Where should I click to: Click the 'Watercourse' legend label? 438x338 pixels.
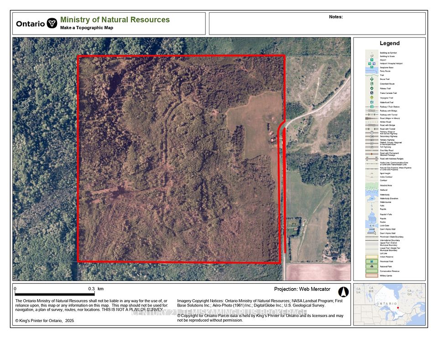[386, 202]
